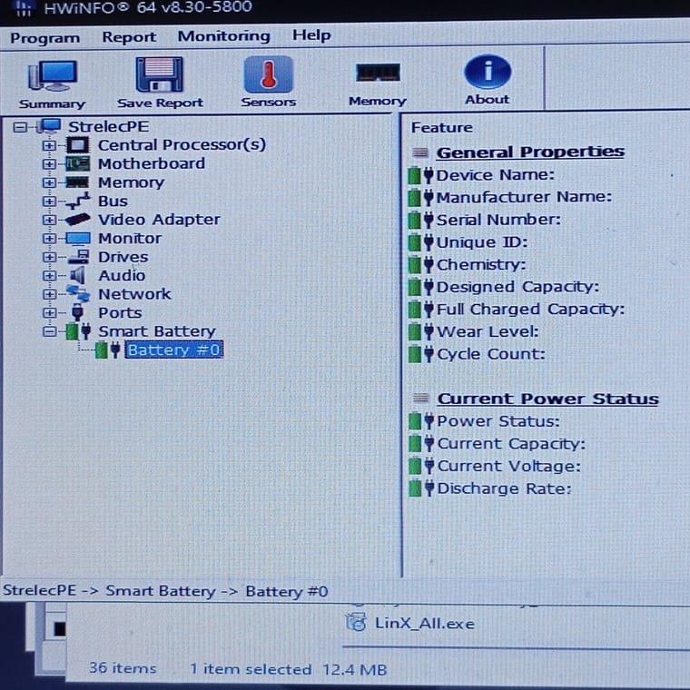Click the LinX_All.exe file icon
Image resolution: width=690 pixels, height=690 pixels.
356,623
